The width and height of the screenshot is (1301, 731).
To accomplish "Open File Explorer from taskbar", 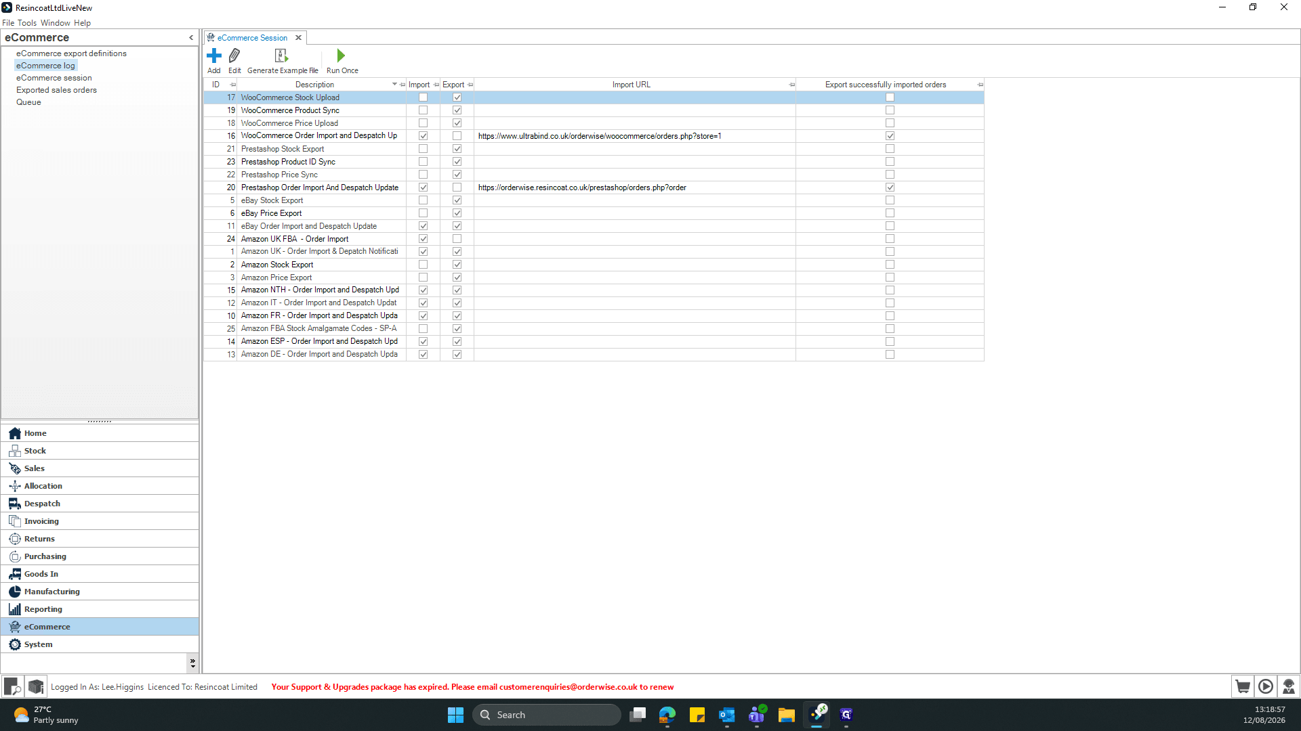I will tap(787, 715).
